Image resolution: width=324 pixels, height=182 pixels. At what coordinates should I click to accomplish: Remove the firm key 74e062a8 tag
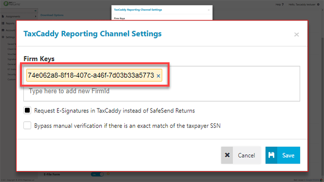[158, 76]
